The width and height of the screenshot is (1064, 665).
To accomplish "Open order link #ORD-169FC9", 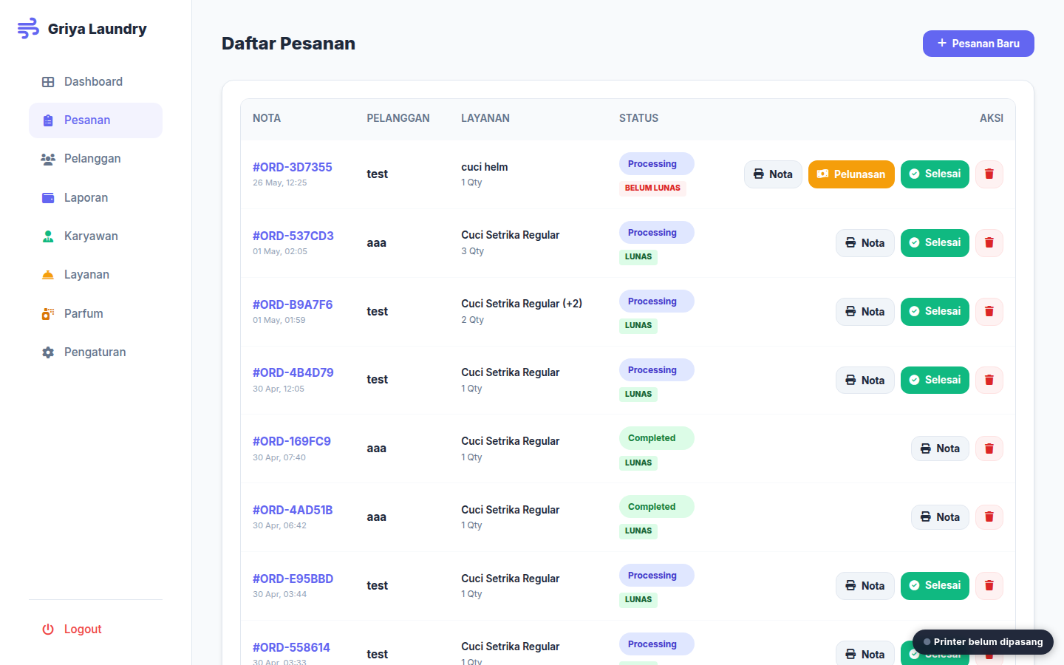I will pos(292,441).
